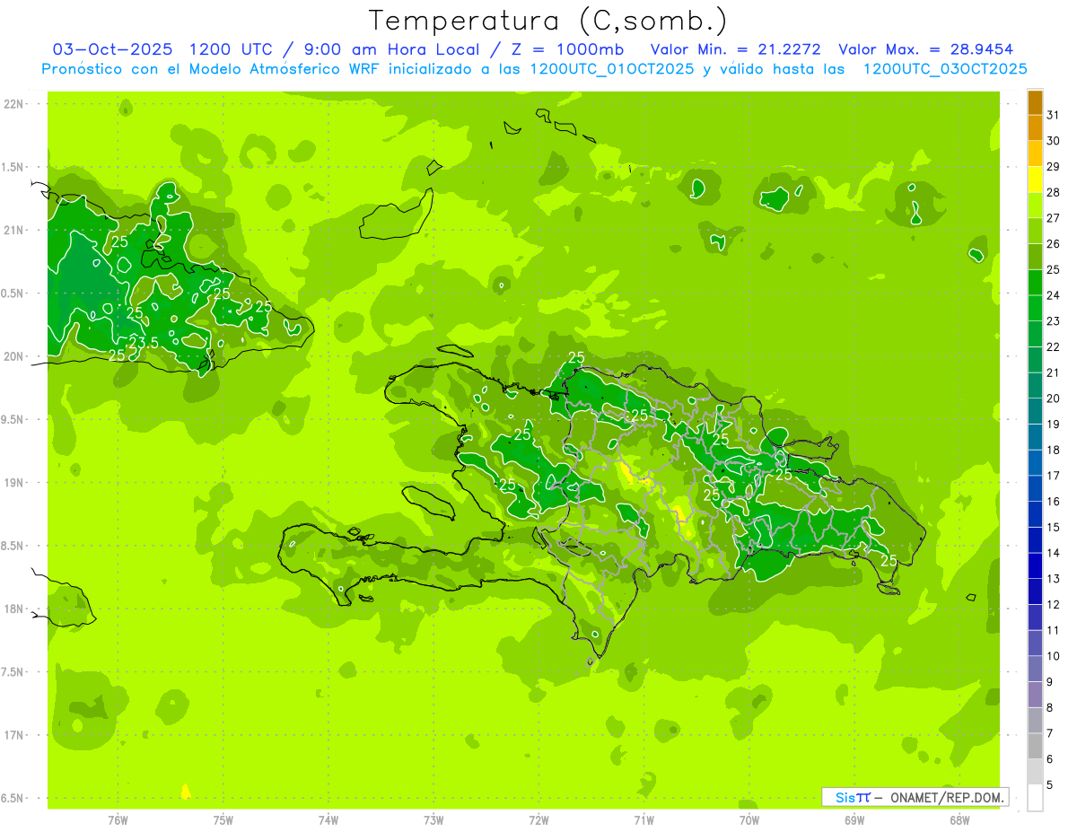The width and height of the screenshot is (1077, 832).
Task: Select the blue swatch between 18 and 19
Action: [x=1035, y=437]
